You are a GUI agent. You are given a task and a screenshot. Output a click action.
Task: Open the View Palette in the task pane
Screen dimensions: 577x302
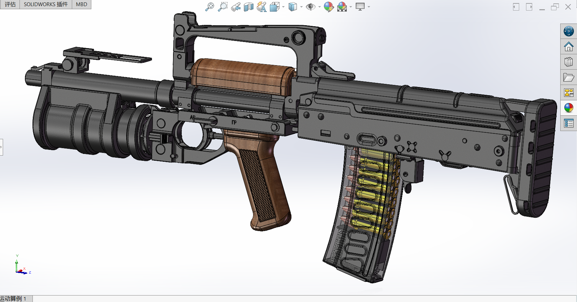(x=569, y=93)
